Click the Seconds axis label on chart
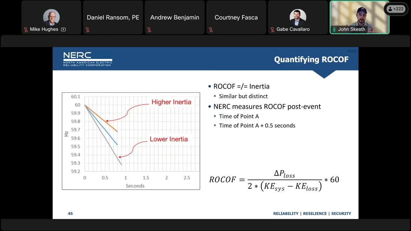The image size is (411, 231). point(135,186)
